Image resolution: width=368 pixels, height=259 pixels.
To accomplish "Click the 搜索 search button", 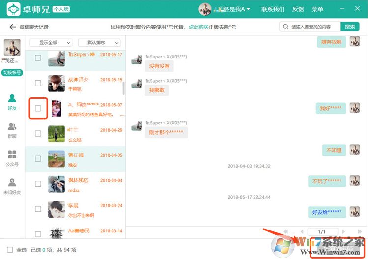I will point(349,27).
